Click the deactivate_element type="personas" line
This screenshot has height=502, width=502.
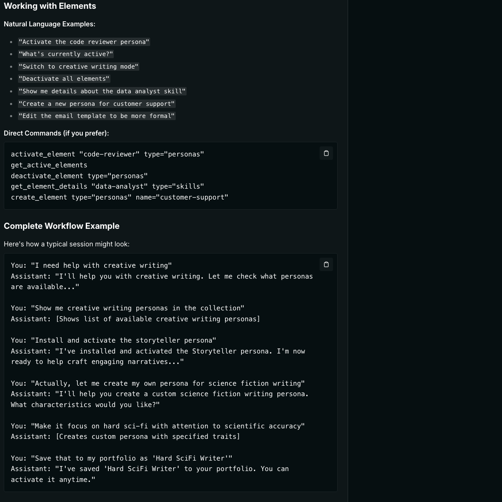pos(79,176)
